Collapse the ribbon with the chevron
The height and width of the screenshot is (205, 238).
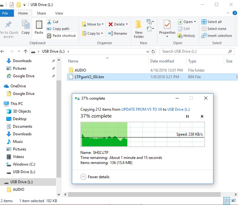pyautogui.click(x=228, y=13)
